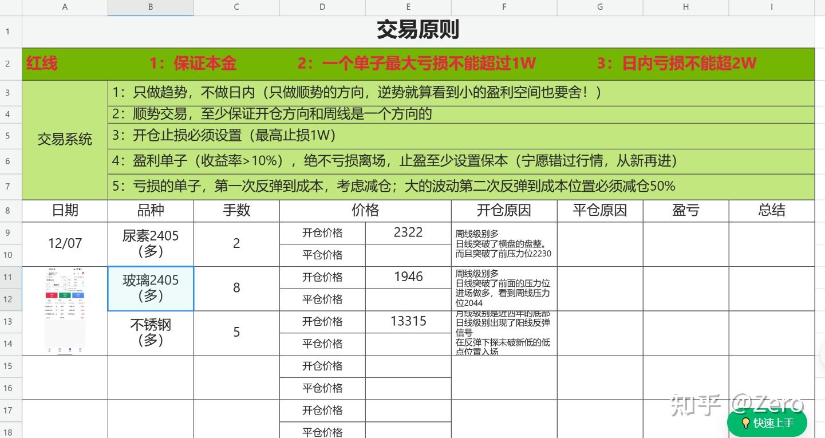Select rule 2 顺势交易 row
The height and width of the screenshot is (438, 825).
click(x=461, y=114)
